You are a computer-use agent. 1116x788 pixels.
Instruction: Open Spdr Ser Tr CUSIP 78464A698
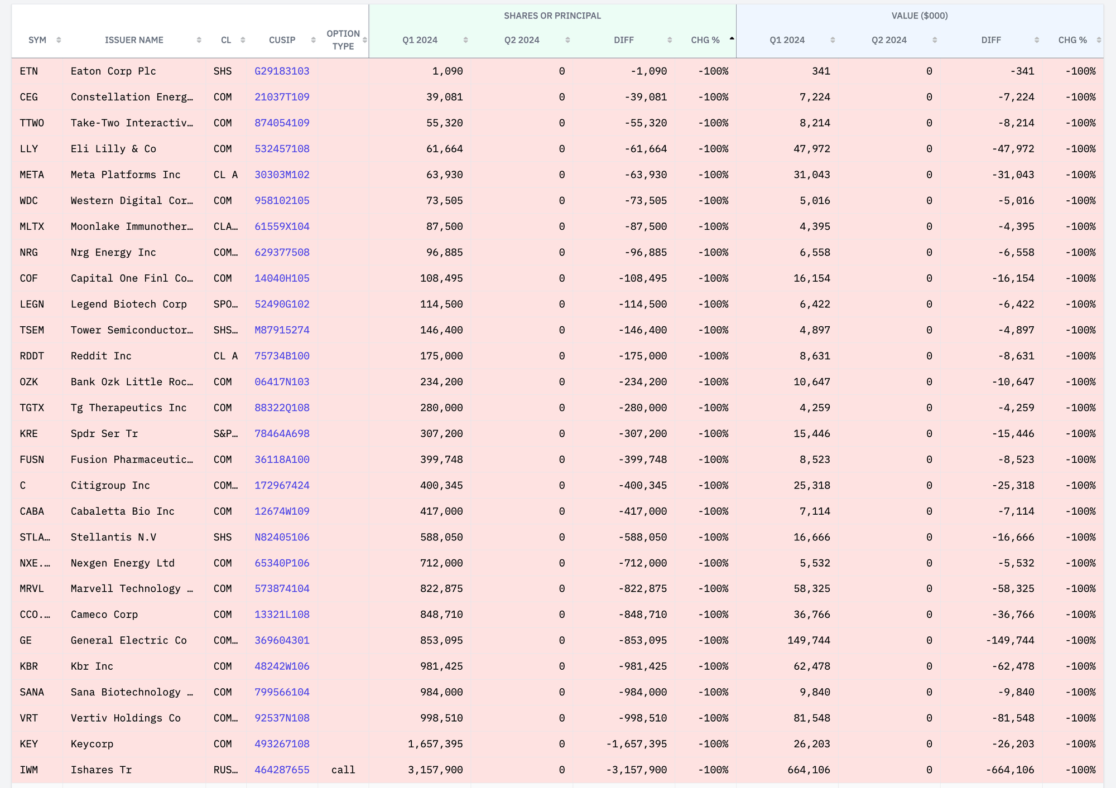[x=282, y=433]
